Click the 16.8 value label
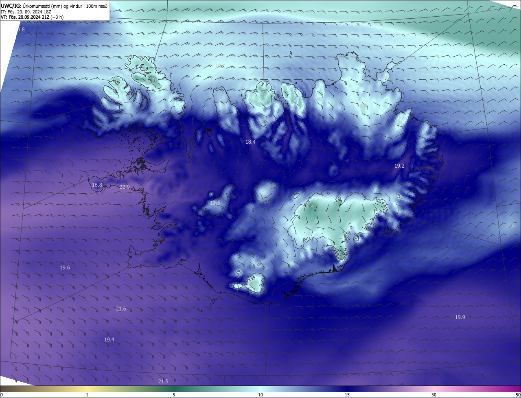 point(97,185)
